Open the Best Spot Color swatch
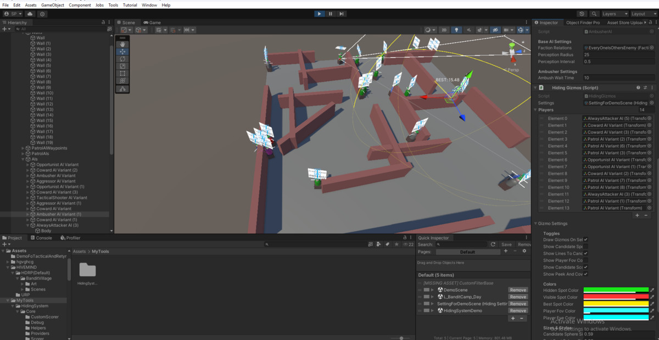The image size is (659, 340). 617,304
